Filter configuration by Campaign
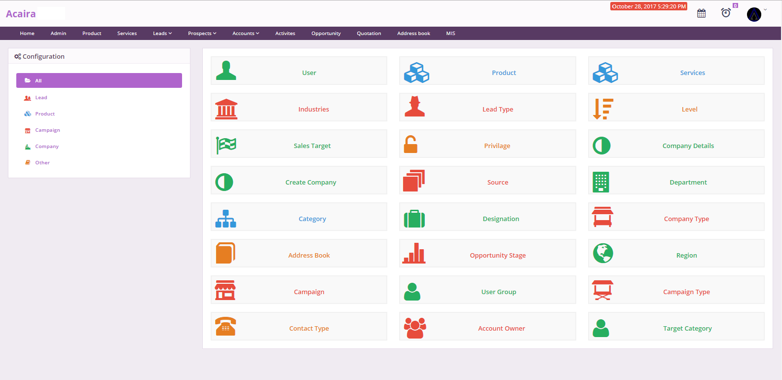 click(47, 130)
